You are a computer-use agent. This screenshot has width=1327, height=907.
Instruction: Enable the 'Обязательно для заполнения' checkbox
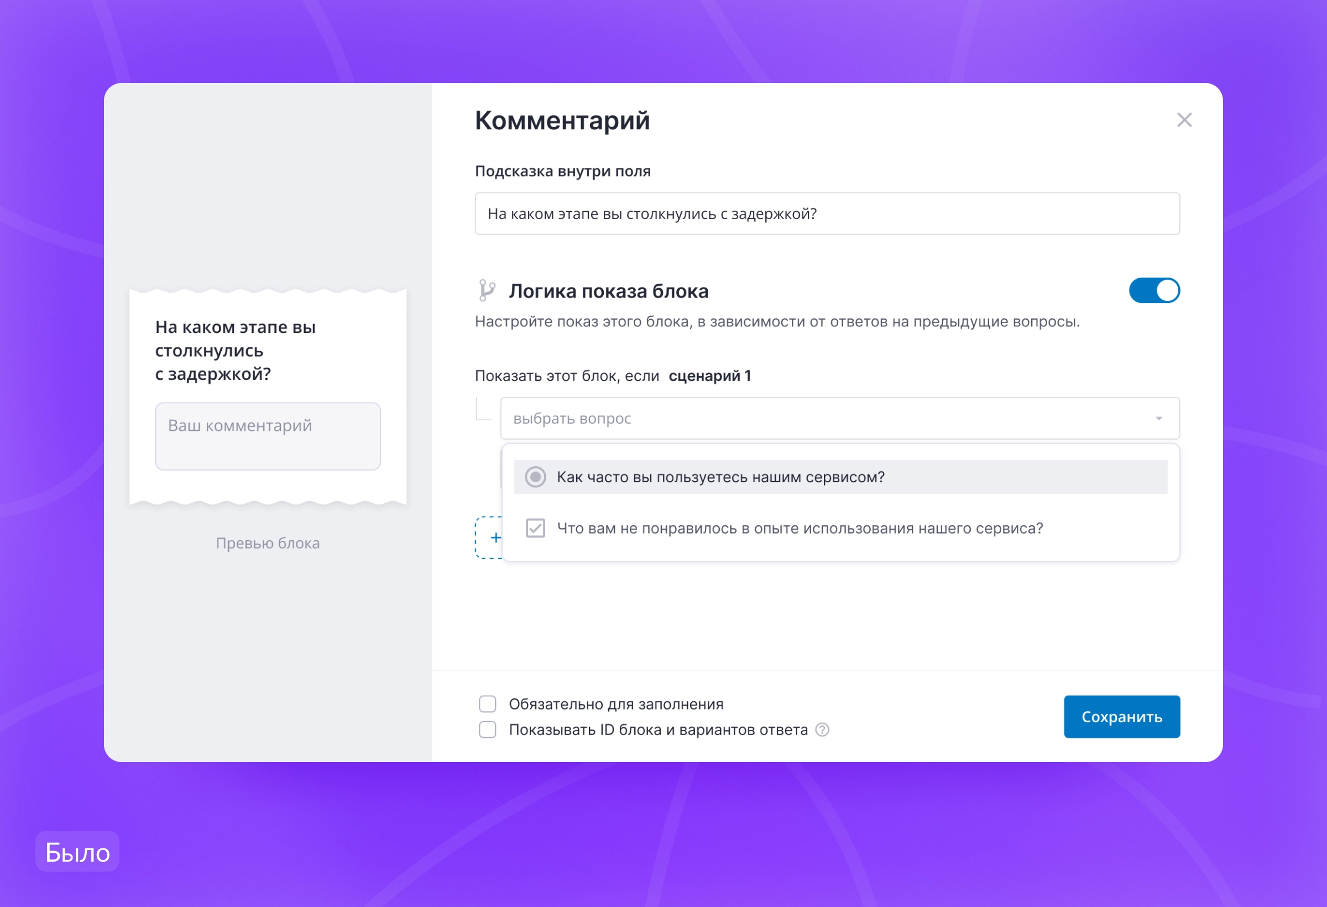tap(488, 703)
